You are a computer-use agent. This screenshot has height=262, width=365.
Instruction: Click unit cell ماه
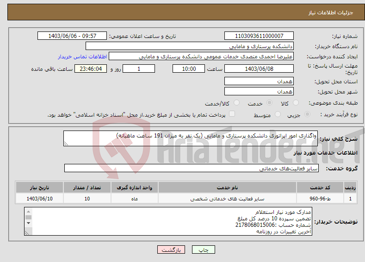[x=135, y=199]
